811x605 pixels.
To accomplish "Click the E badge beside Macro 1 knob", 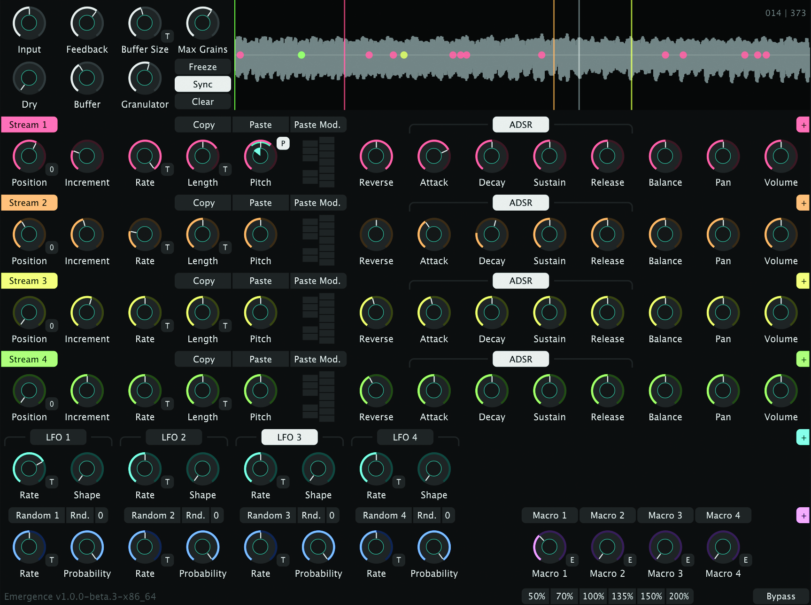I will coord(572,560).
